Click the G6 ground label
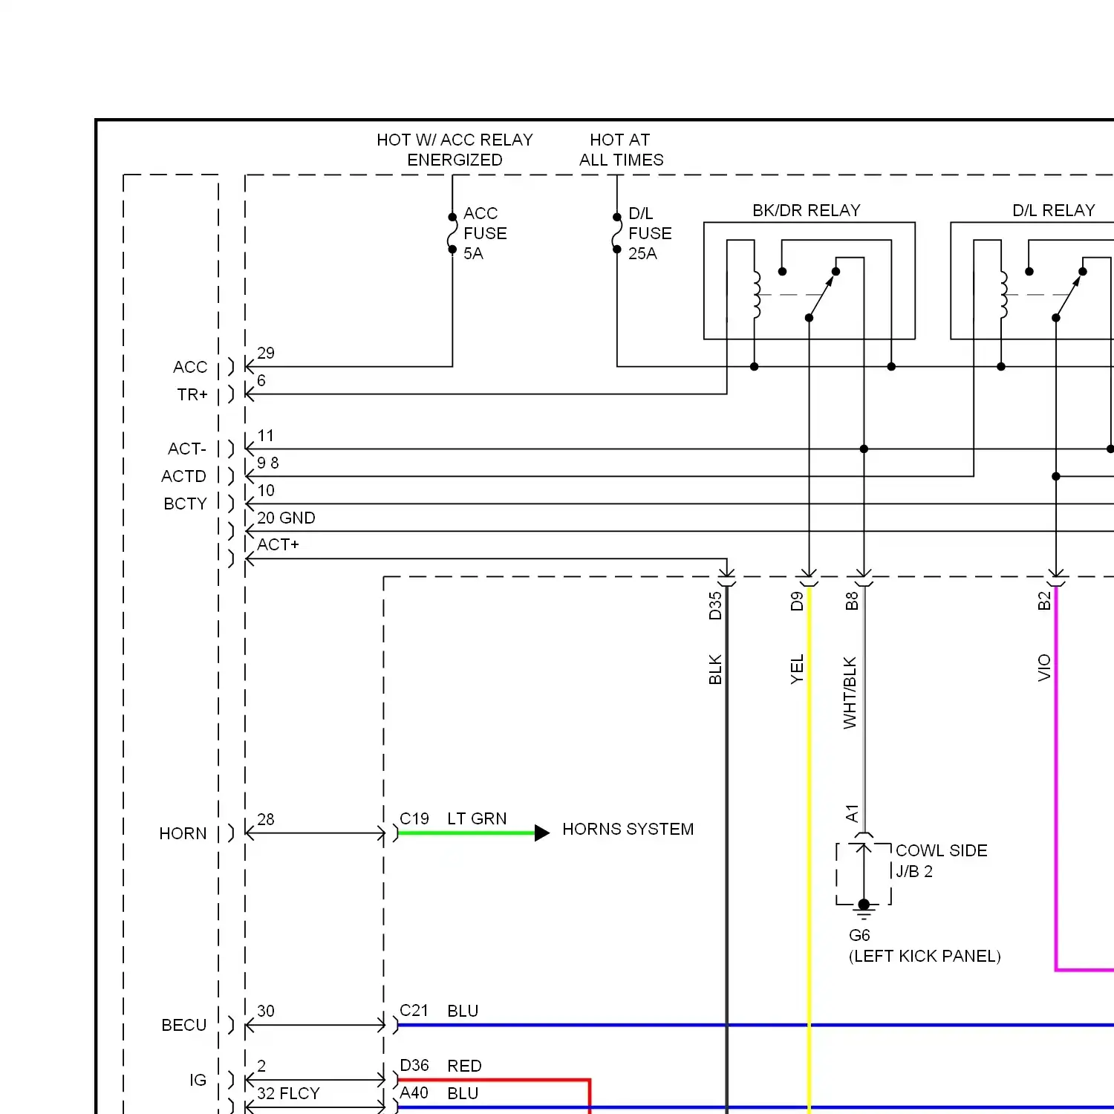 (x=859, y=935)
